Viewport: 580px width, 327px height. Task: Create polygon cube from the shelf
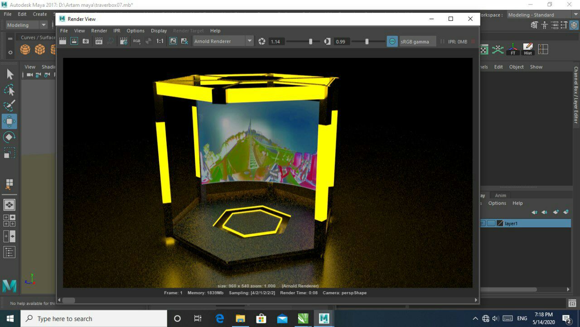point(40,49)
